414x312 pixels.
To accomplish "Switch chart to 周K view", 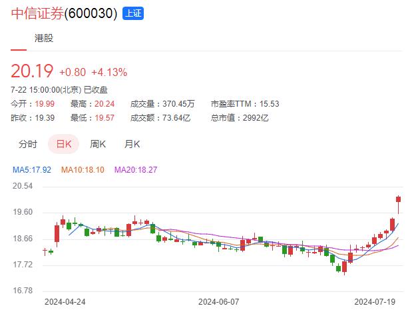I will click(98, 144).
